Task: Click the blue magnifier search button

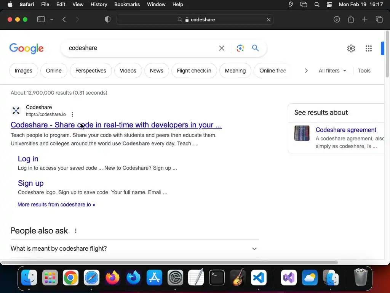Action: (x=255, y=48)
